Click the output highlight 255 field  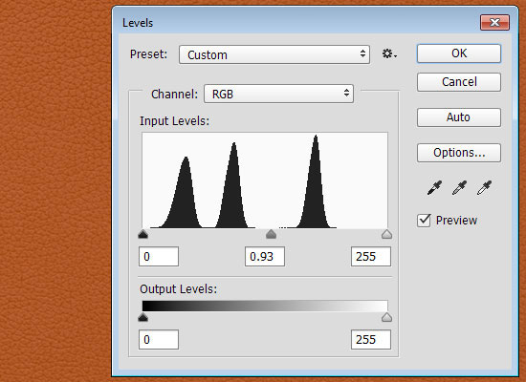(x=371, y=339)
